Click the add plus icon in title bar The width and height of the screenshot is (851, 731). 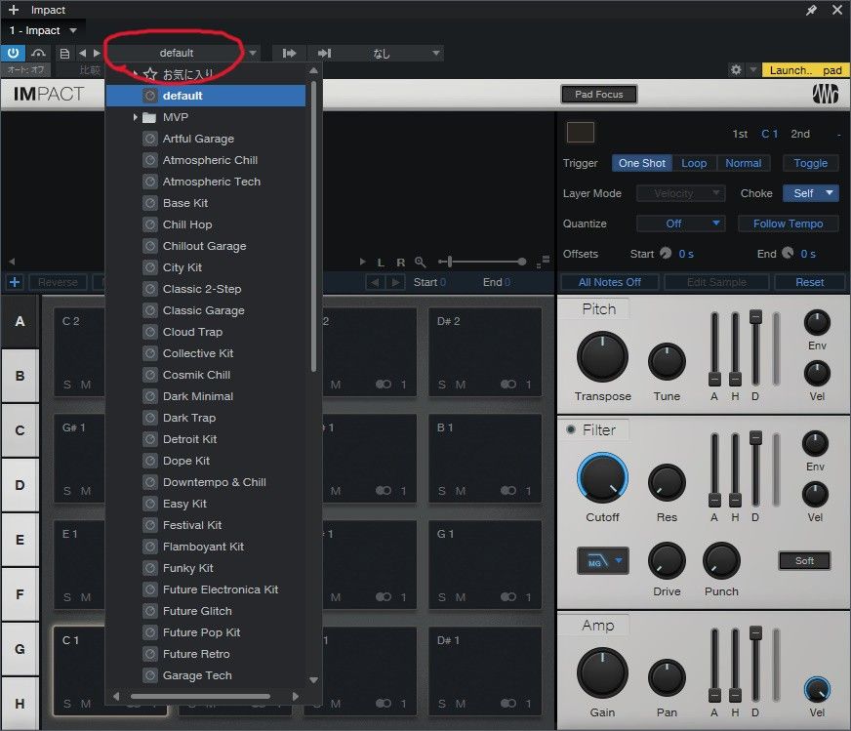[13, 10]
